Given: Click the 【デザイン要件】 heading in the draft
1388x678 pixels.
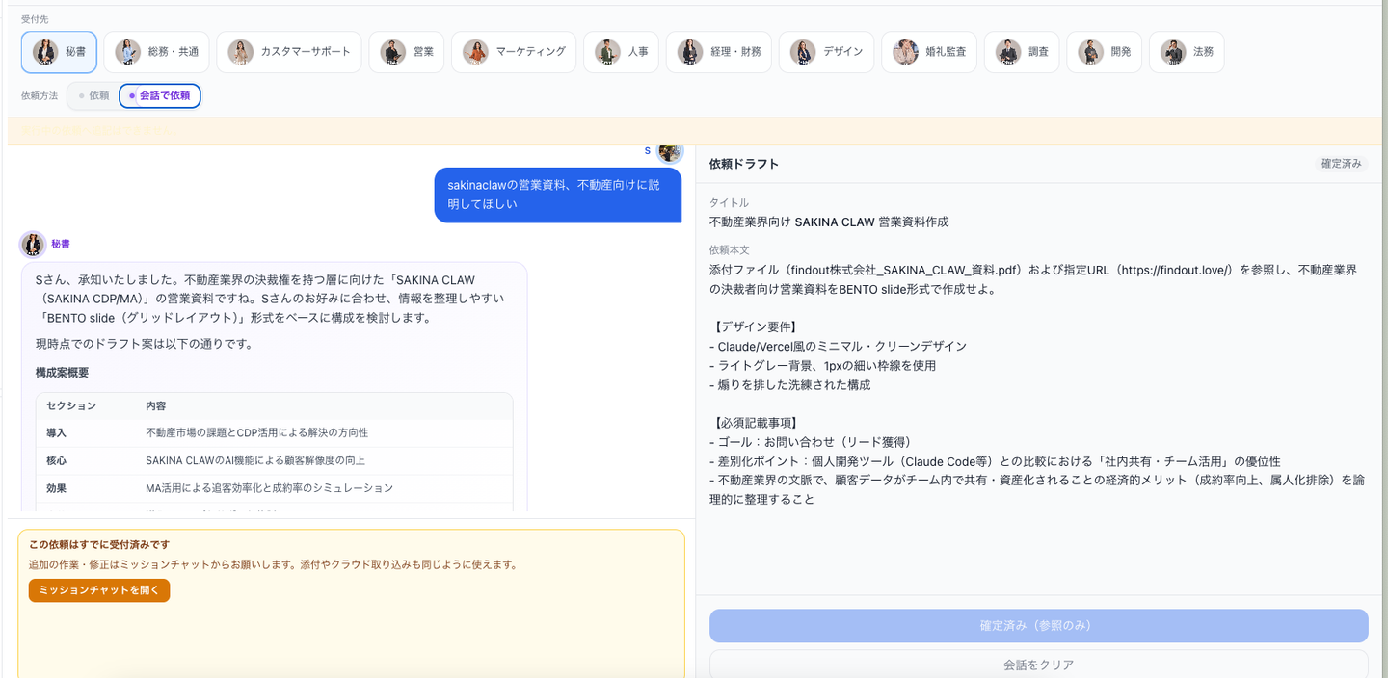Looking at the screenshot, I should tap(756, 326).
